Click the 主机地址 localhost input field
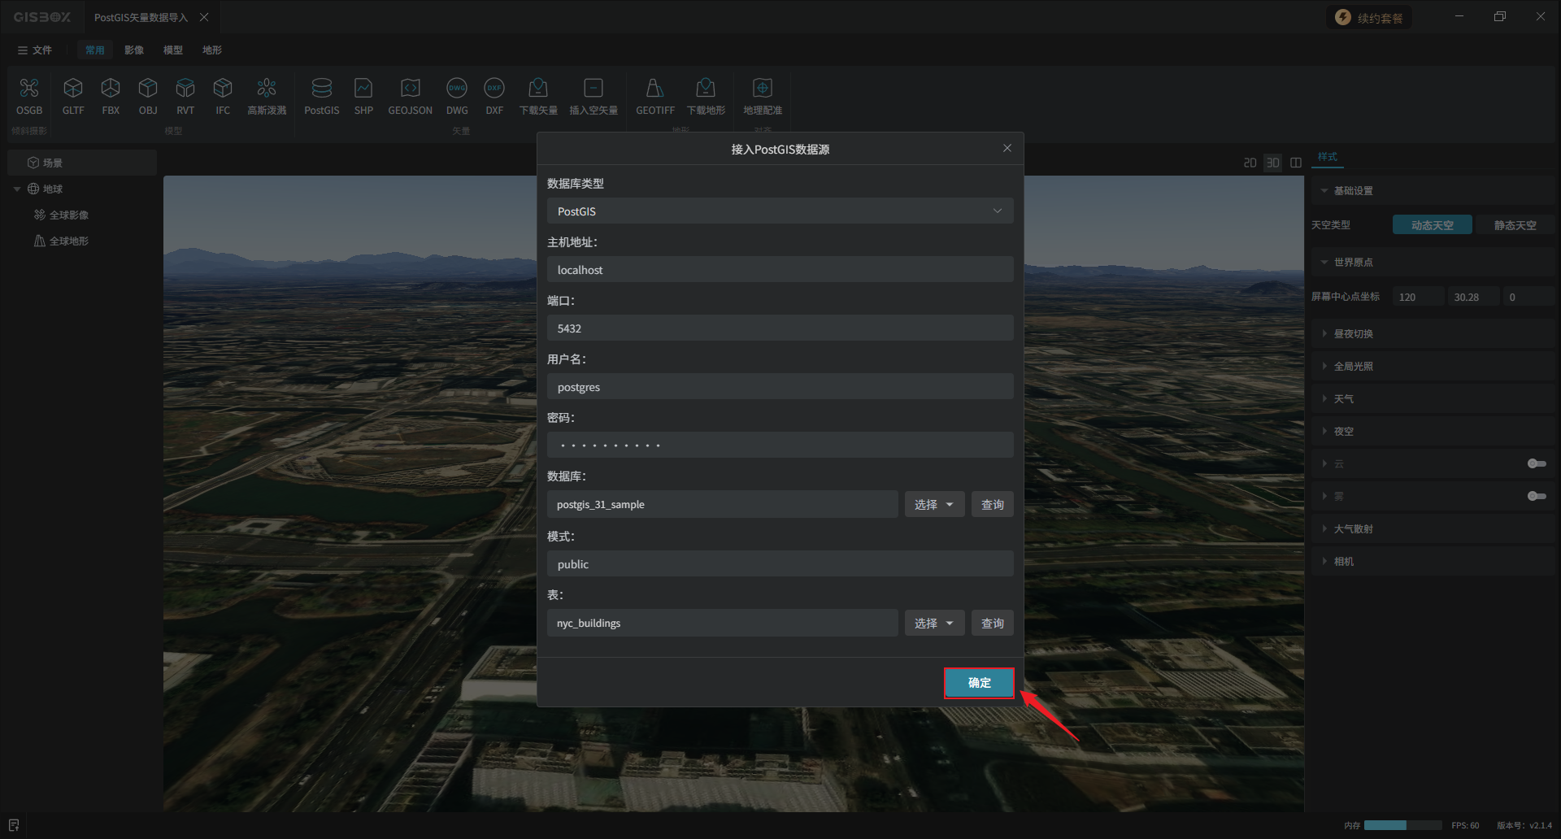 780,270
